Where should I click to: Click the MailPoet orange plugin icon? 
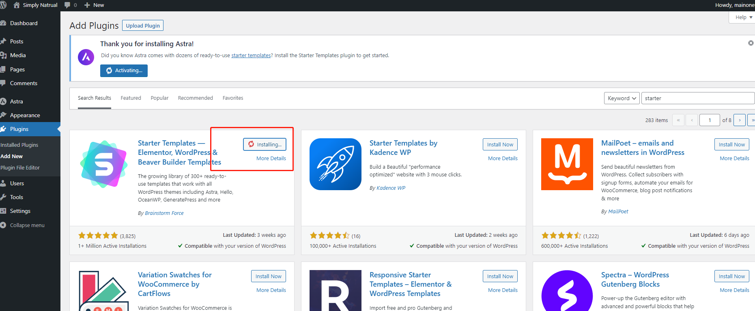(x=567, y=164)
